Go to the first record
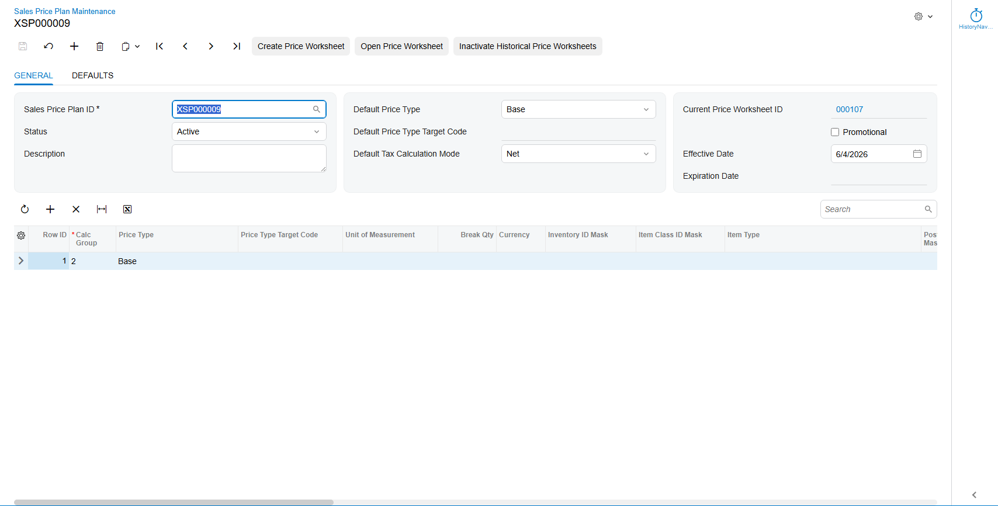Viewport: 998px width, 506px height. point(160,46)
